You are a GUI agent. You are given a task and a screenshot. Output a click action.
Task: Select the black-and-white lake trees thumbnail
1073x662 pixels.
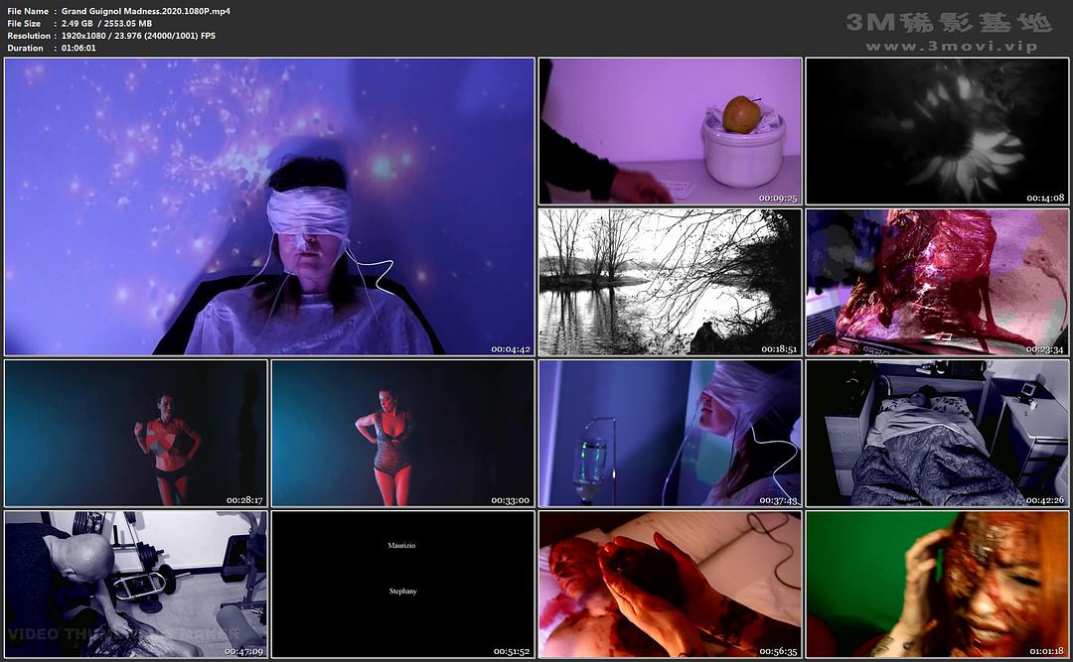pos(670,282)
